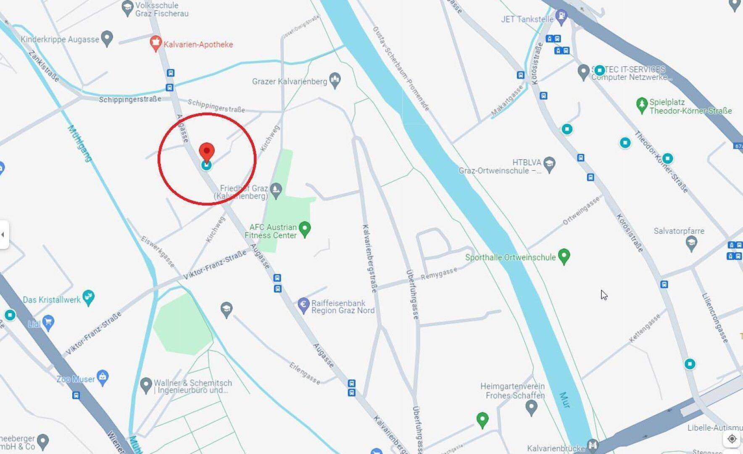Screen dimensions: 743x454
Task: Select the Sporthalle Ortweinschule green pin
Action: (x=564, y=256)
